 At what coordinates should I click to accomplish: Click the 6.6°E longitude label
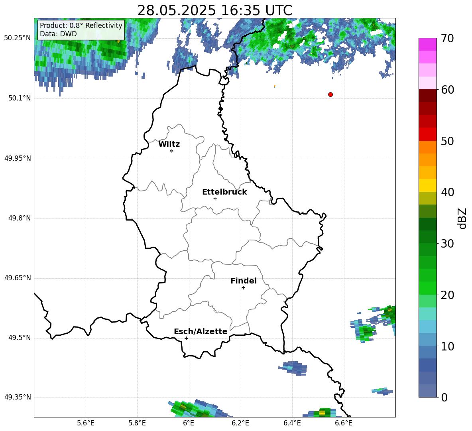point(344,423)
